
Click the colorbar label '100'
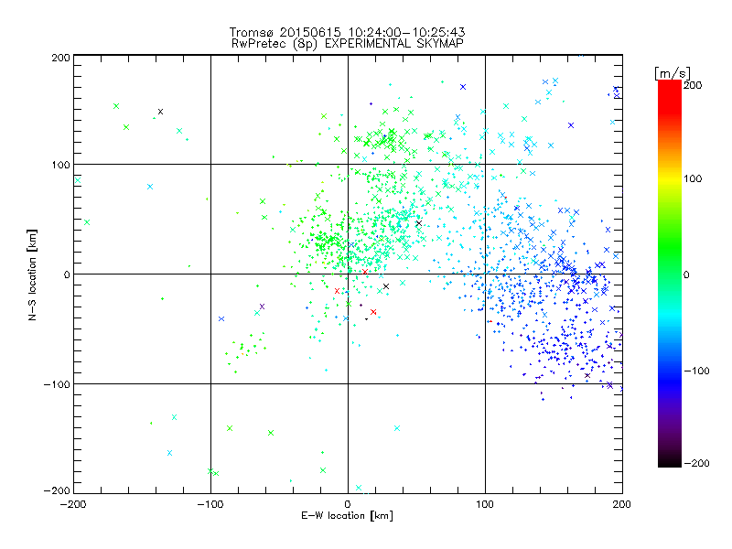pos(693,178)
